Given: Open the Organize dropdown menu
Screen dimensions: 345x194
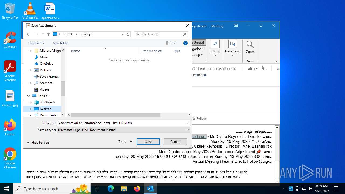Looking at the screenshot, I should (x=36, y=43).
